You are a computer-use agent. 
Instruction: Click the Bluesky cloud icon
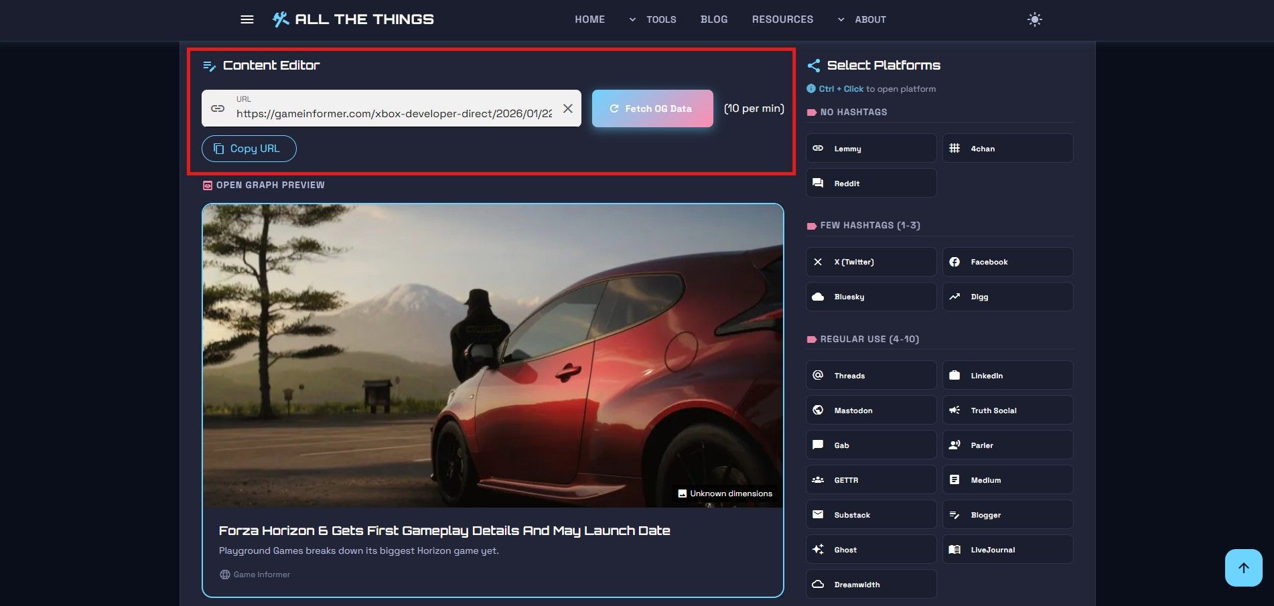click(x=818, y=296)
